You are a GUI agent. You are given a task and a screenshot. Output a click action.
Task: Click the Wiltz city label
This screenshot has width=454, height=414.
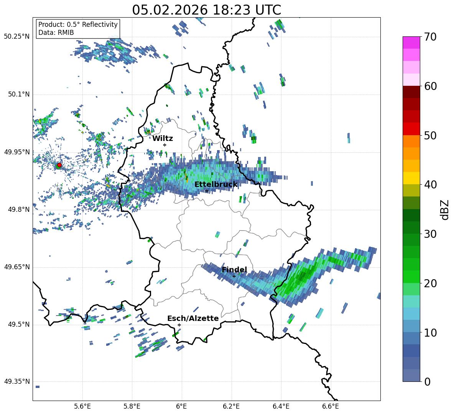click(163, 139)
